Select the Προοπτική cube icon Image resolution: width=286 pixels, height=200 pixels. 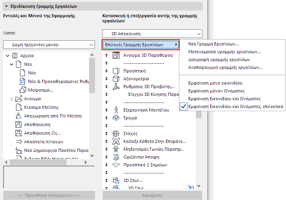[116, 71]
